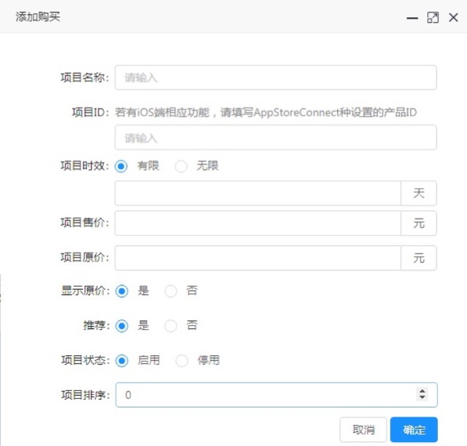This screenshot has height=446, width=467.
Task: Decrease 项目排序 with down arrow
Action: [x=422, y=398]
